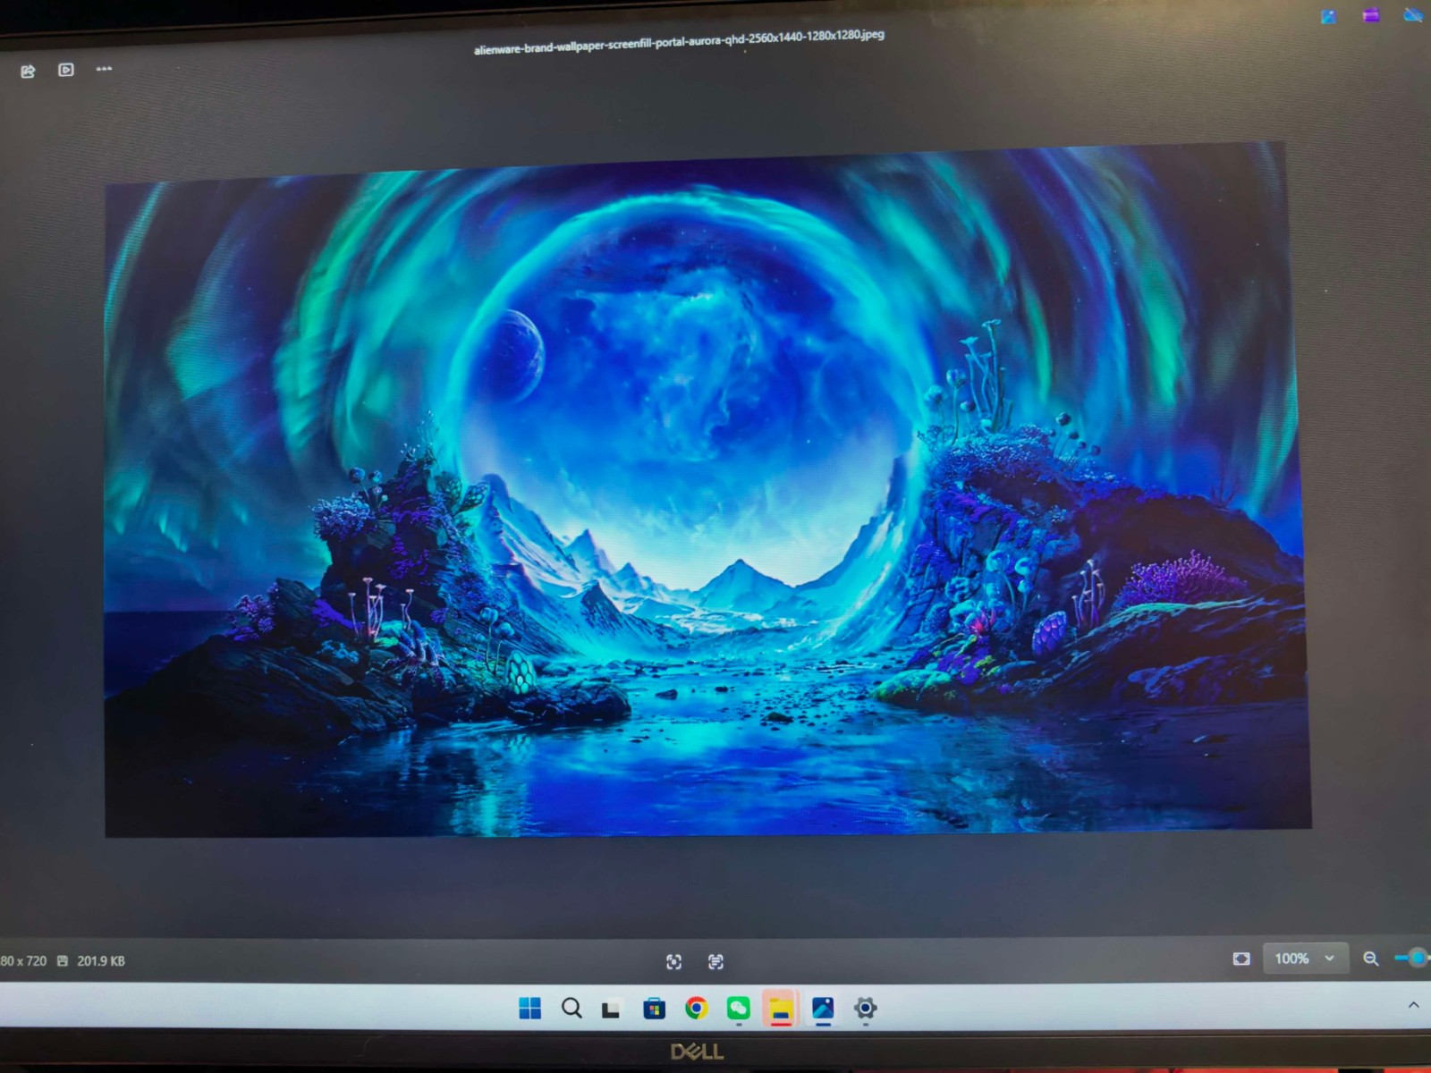Screen dimensions: 1431x1073
Task: Open the Photos gallery icon at top right
Action: tap(1329, 16)
